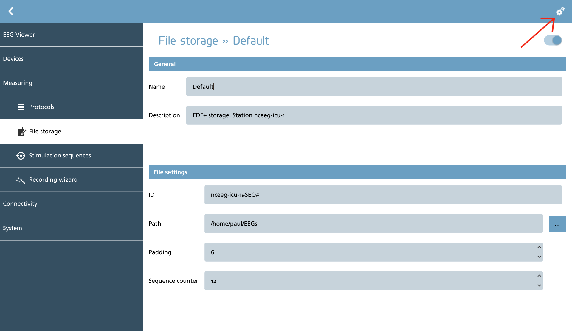Click the back arrow in the header
572x331 pixels.
[11, 11]
